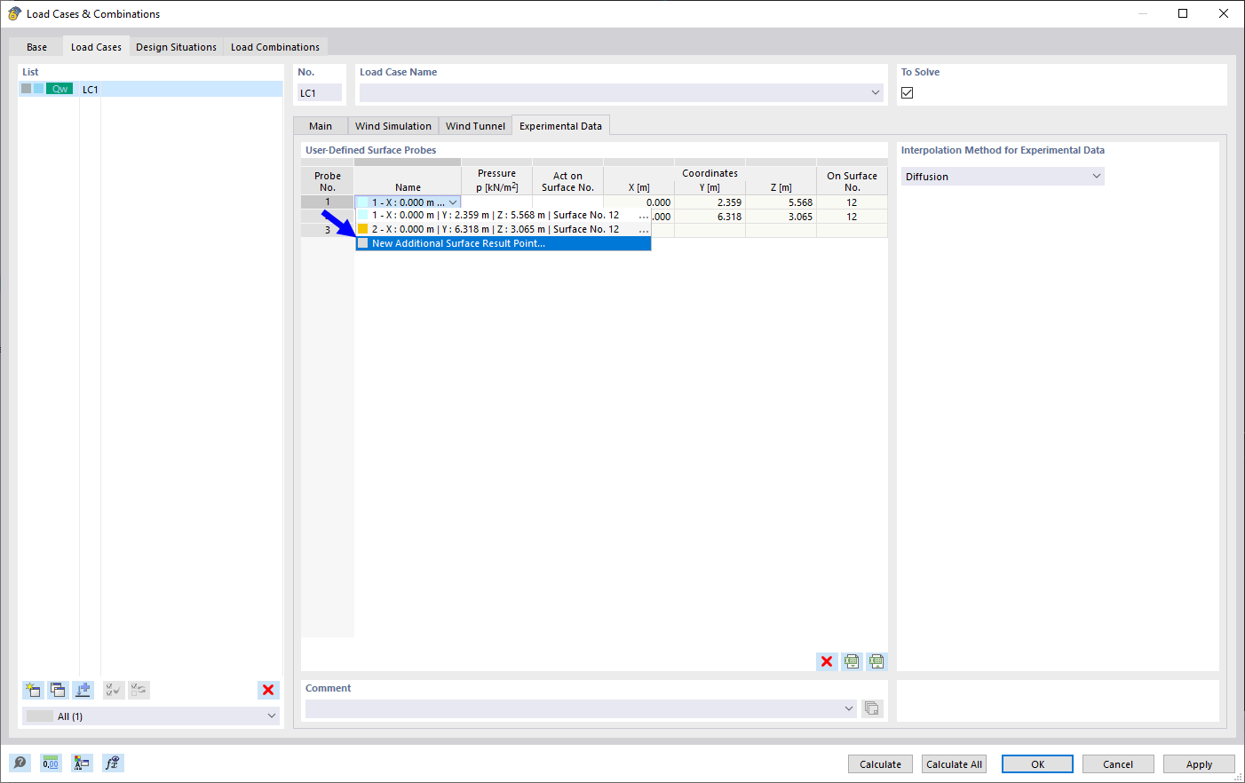
Task: Open the Diffusion interpolation method dropdown
Action: pos(1097,177)
